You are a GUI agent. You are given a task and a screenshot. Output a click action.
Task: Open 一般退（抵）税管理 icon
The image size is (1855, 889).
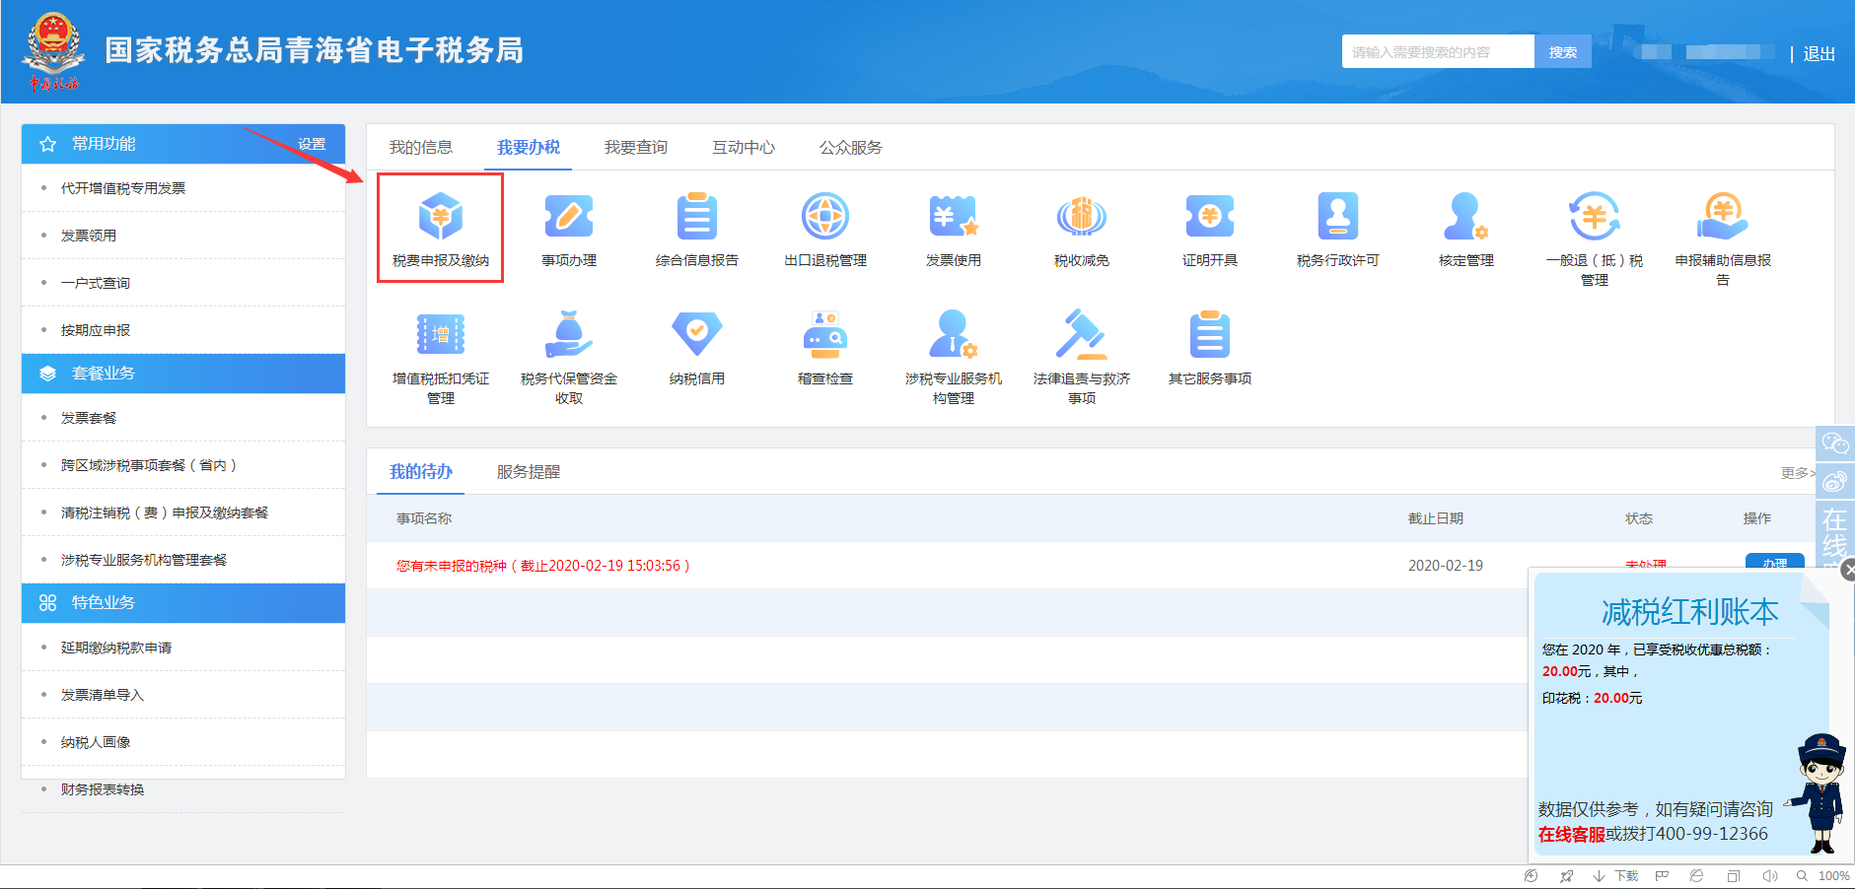coord(1595,217)
